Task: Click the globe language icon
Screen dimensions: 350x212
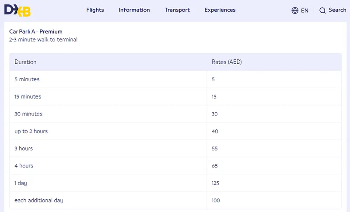Action: (x=295, y=10)
